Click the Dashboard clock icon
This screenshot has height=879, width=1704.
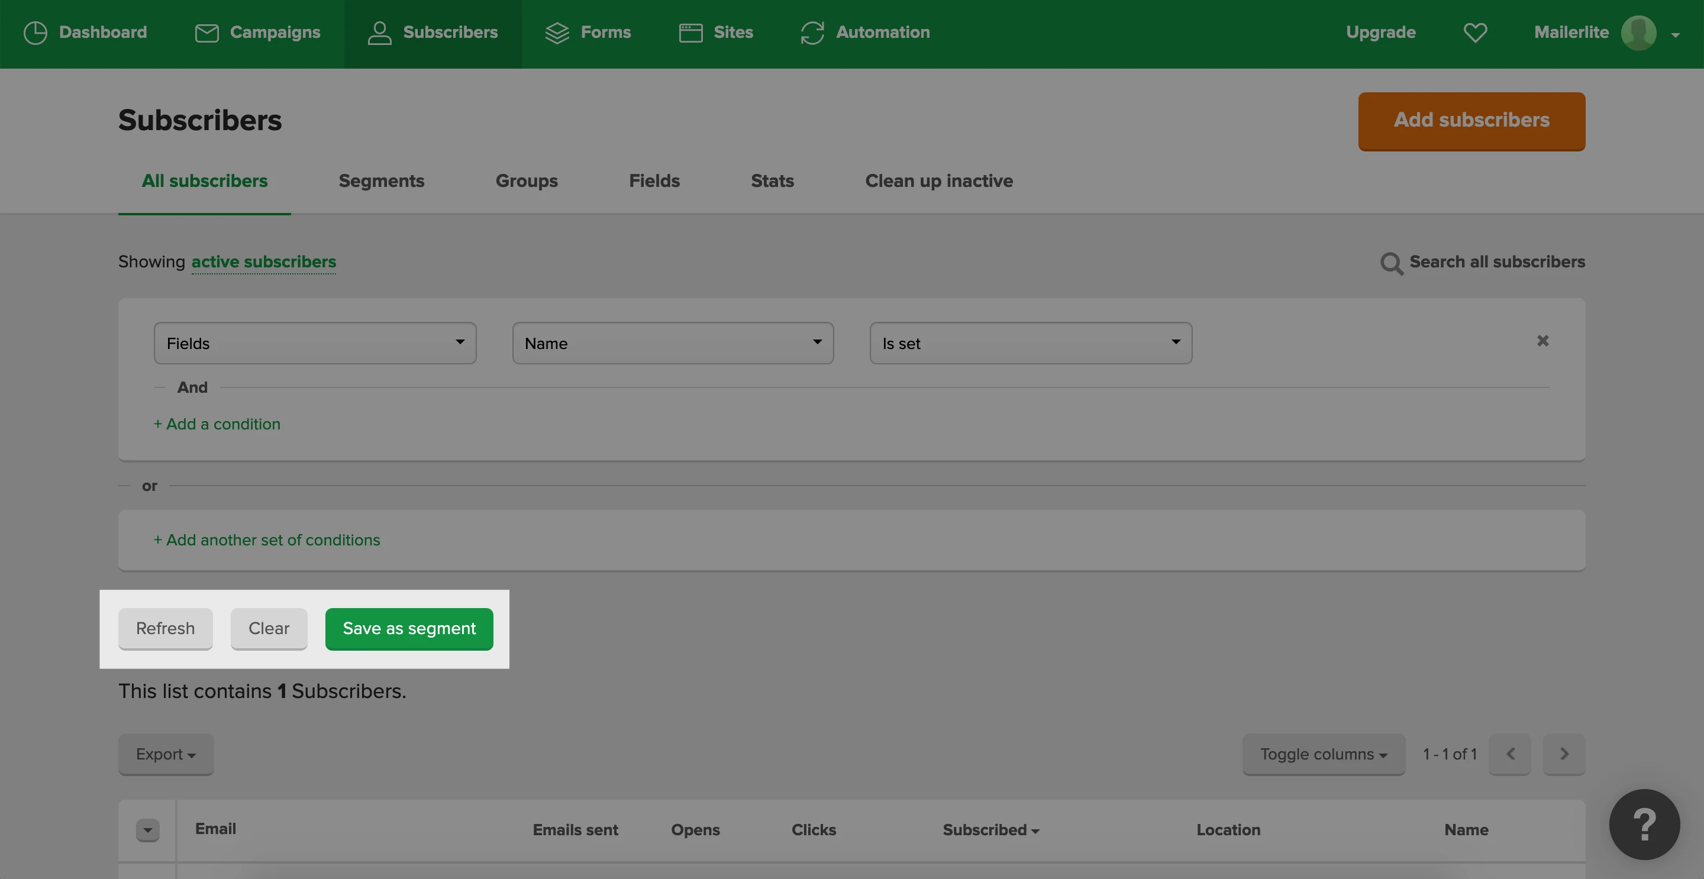35,33
